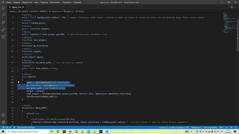Click the line and column indicator
Image resolution: width=239 pixels, height=134 pixels.
point(174,127)
